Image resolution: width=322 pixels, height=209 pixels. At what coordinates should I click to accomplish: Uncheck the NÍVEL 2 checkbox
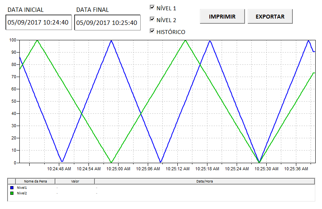pos(152,19)
